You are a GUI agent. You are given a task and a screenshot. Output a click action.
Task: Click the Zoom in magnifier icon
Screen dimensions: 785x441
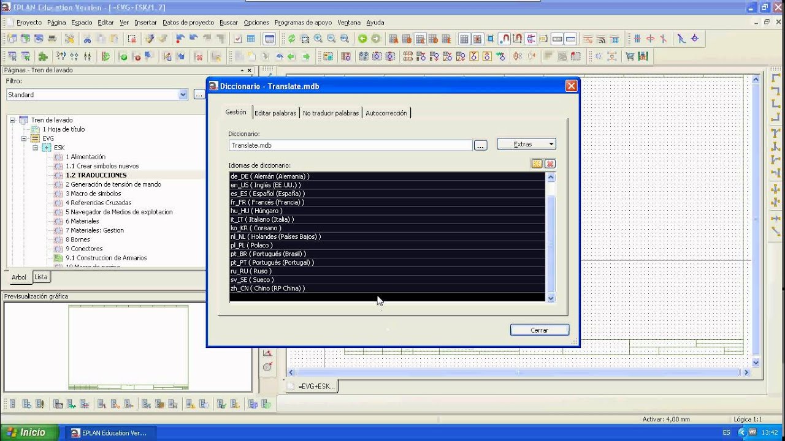[x=318, y=39]
